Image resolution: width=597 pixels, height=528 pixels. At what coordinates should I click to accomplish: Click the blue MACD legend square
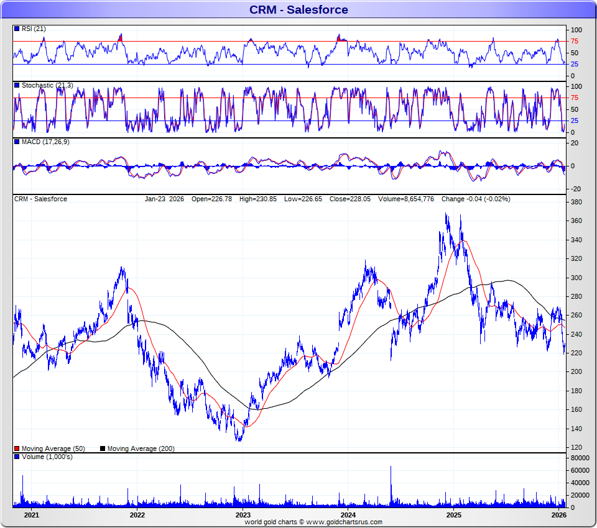[17, 142]
